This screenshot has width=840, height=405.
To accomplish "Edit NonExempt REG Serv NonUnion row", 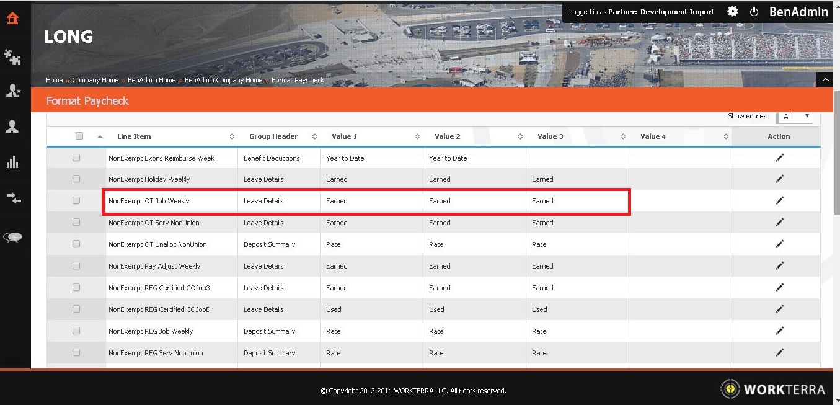I will [x=779, y=352].
